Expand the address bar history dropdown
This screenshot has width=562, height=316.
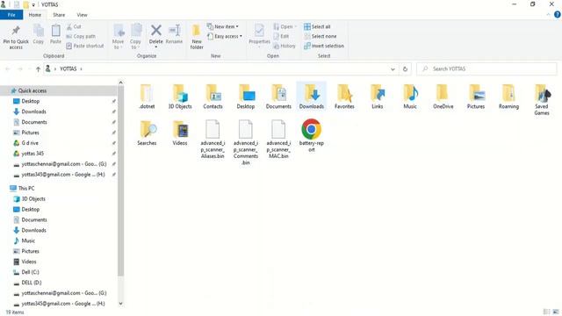pyautogui.click(x=393, y=68)
